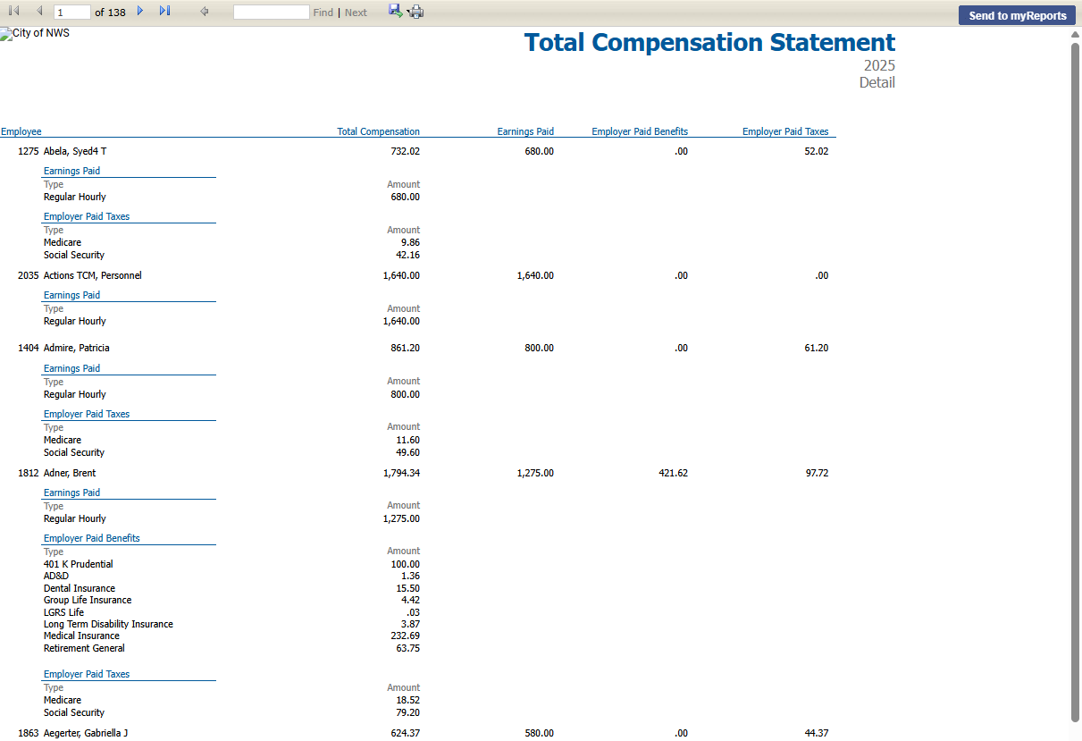Viewport: 1082px width, 741px height.
Task: Print the report with printer icon
Action: tap(416, 12)
